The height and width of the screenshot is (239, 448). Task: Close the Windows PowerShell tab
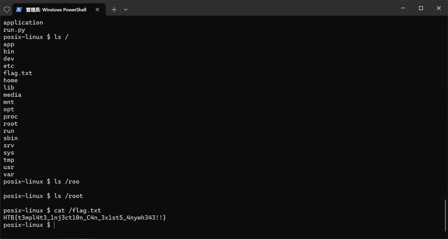coord(97,10)
